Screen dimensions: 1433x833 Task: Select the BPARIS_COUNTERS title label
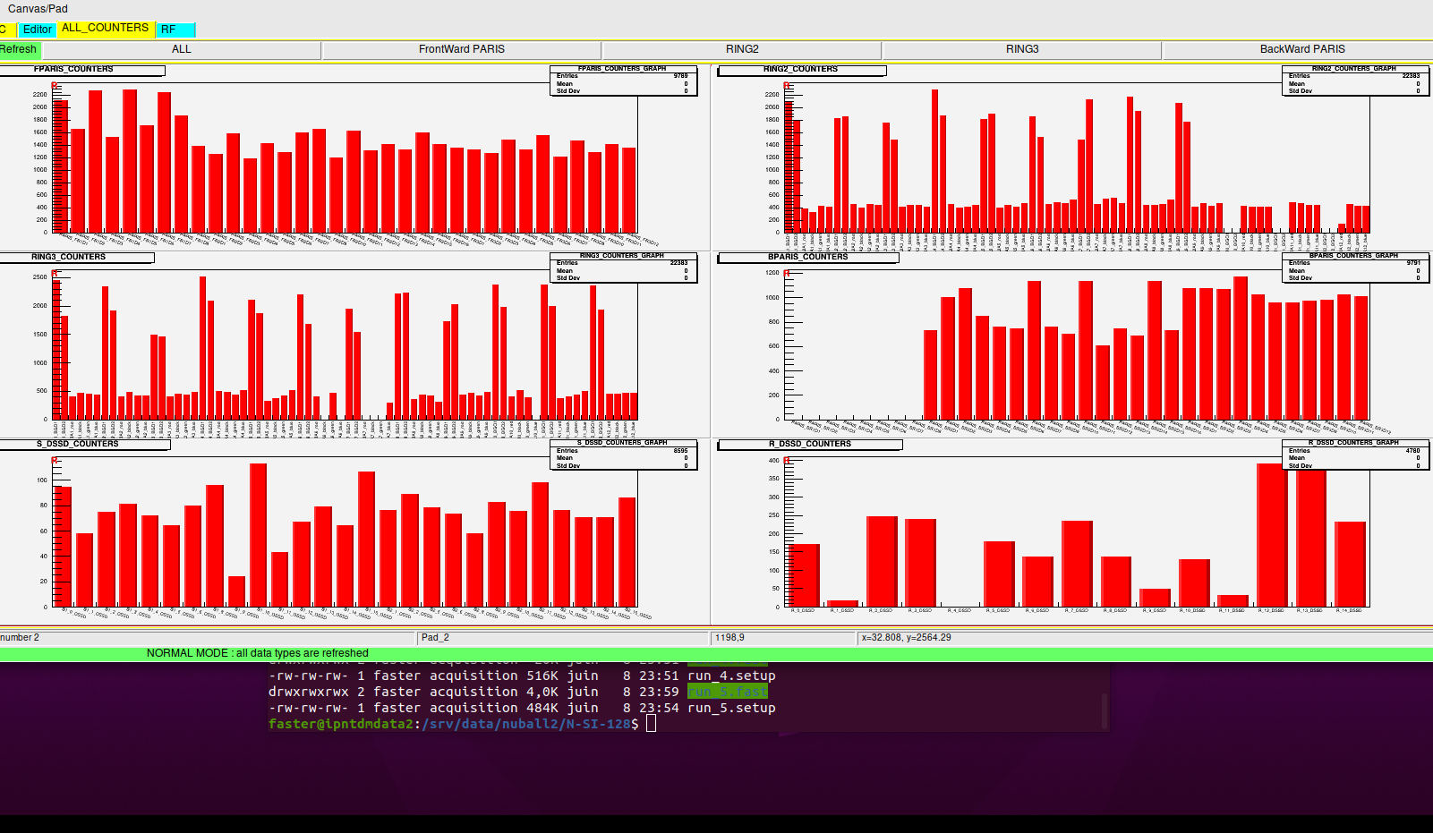806,258
